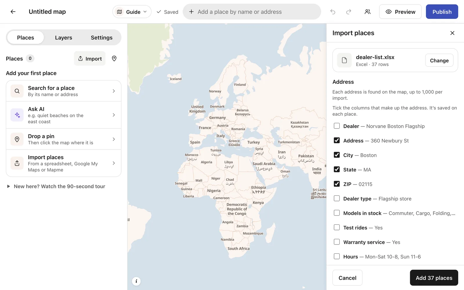The image size is (464, 290).
Task: Switch to the Places tab
Action: click(x=26, y=38)
